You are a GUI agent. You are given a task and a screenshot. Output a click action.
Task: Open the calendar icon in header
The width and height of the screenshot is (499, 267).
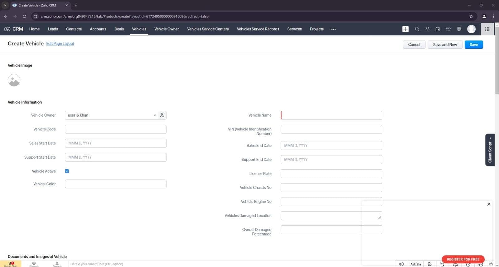[x=438, y=29]
